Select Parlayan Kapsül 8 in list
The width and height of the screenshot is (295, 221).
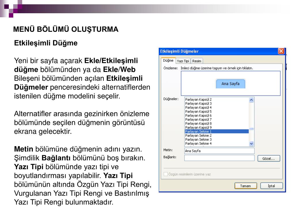[217, 123]
